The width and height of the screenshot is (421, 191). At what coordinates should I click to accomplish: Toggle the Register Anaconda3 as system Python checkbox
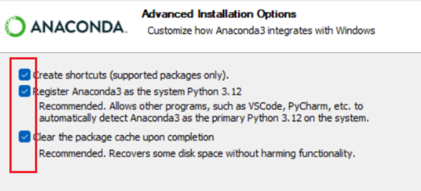point(24,91)
